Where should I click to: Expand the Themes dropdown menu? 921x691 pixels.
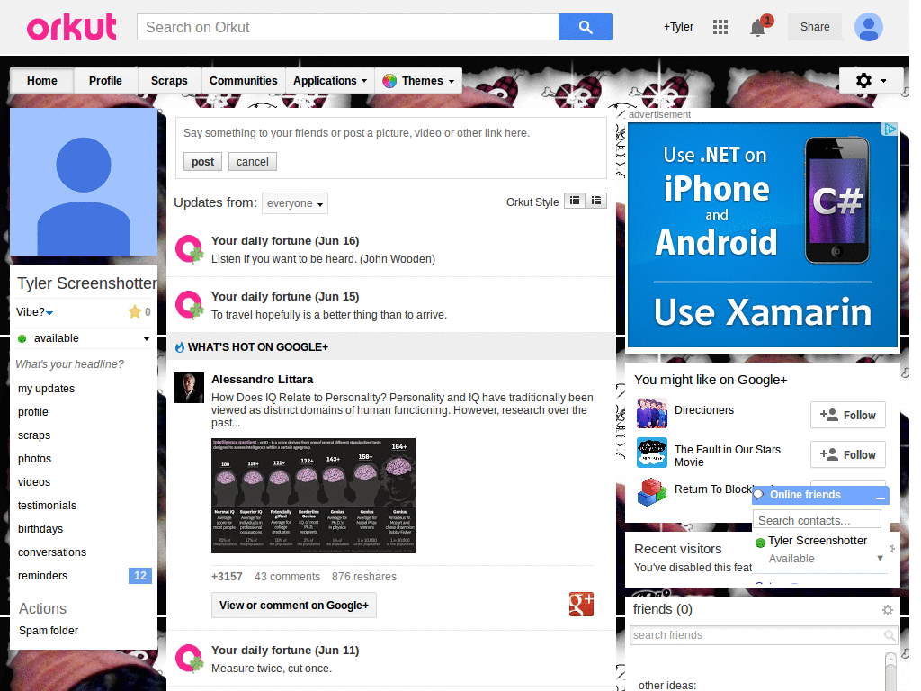pyautogui.click(x=418, y=80)
